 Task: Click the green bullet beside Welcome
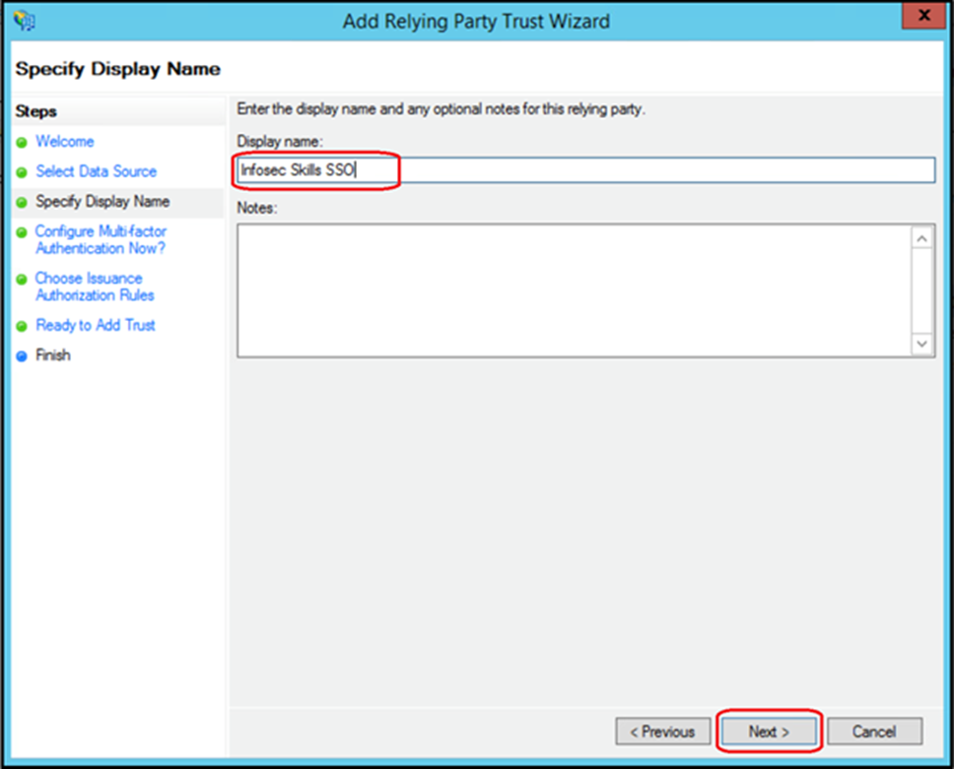[22, 143]
